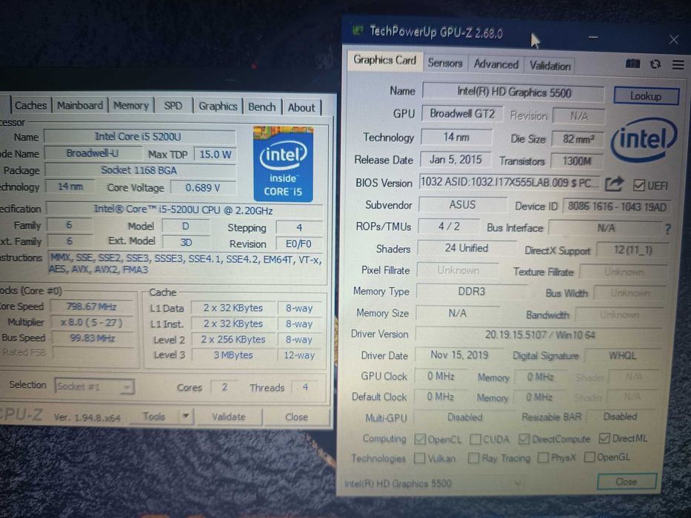Image resolution: width=691 pixels, height=518 pixels.
Task: Toggle the Vulkan checkbox
Action: 419,458
